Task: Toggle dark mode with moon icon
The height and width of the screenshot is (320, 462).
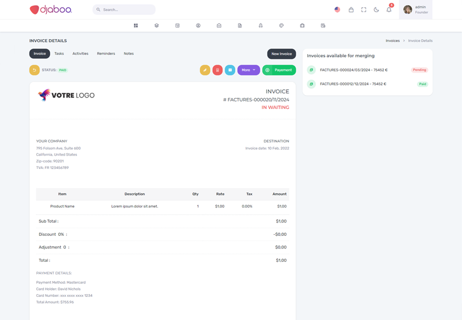Action: click(376, 10)
